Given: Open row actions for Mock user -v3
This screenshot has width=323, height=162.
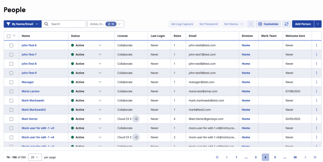Looking at the screenshot, I should pos(316,128).
